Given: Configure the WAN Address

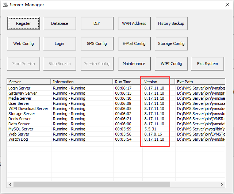Looking at the screenshot, I should 134,23.
